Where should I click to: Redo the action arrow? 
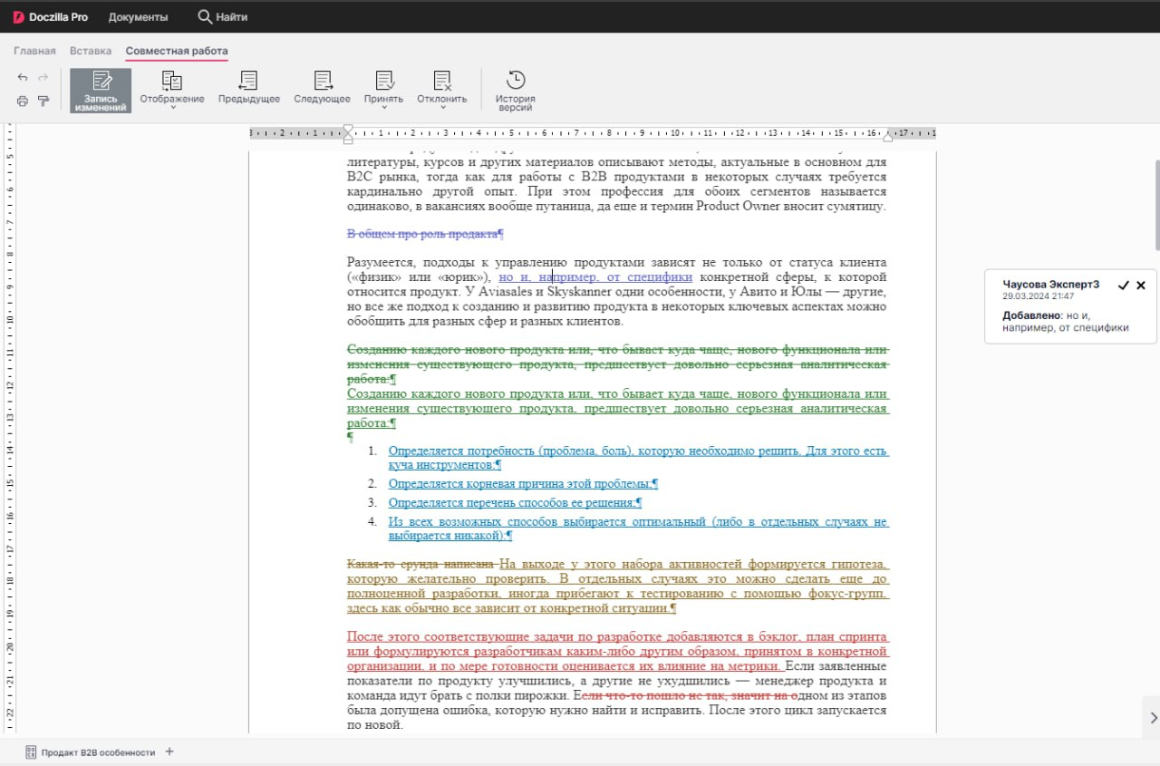[43, 77]
